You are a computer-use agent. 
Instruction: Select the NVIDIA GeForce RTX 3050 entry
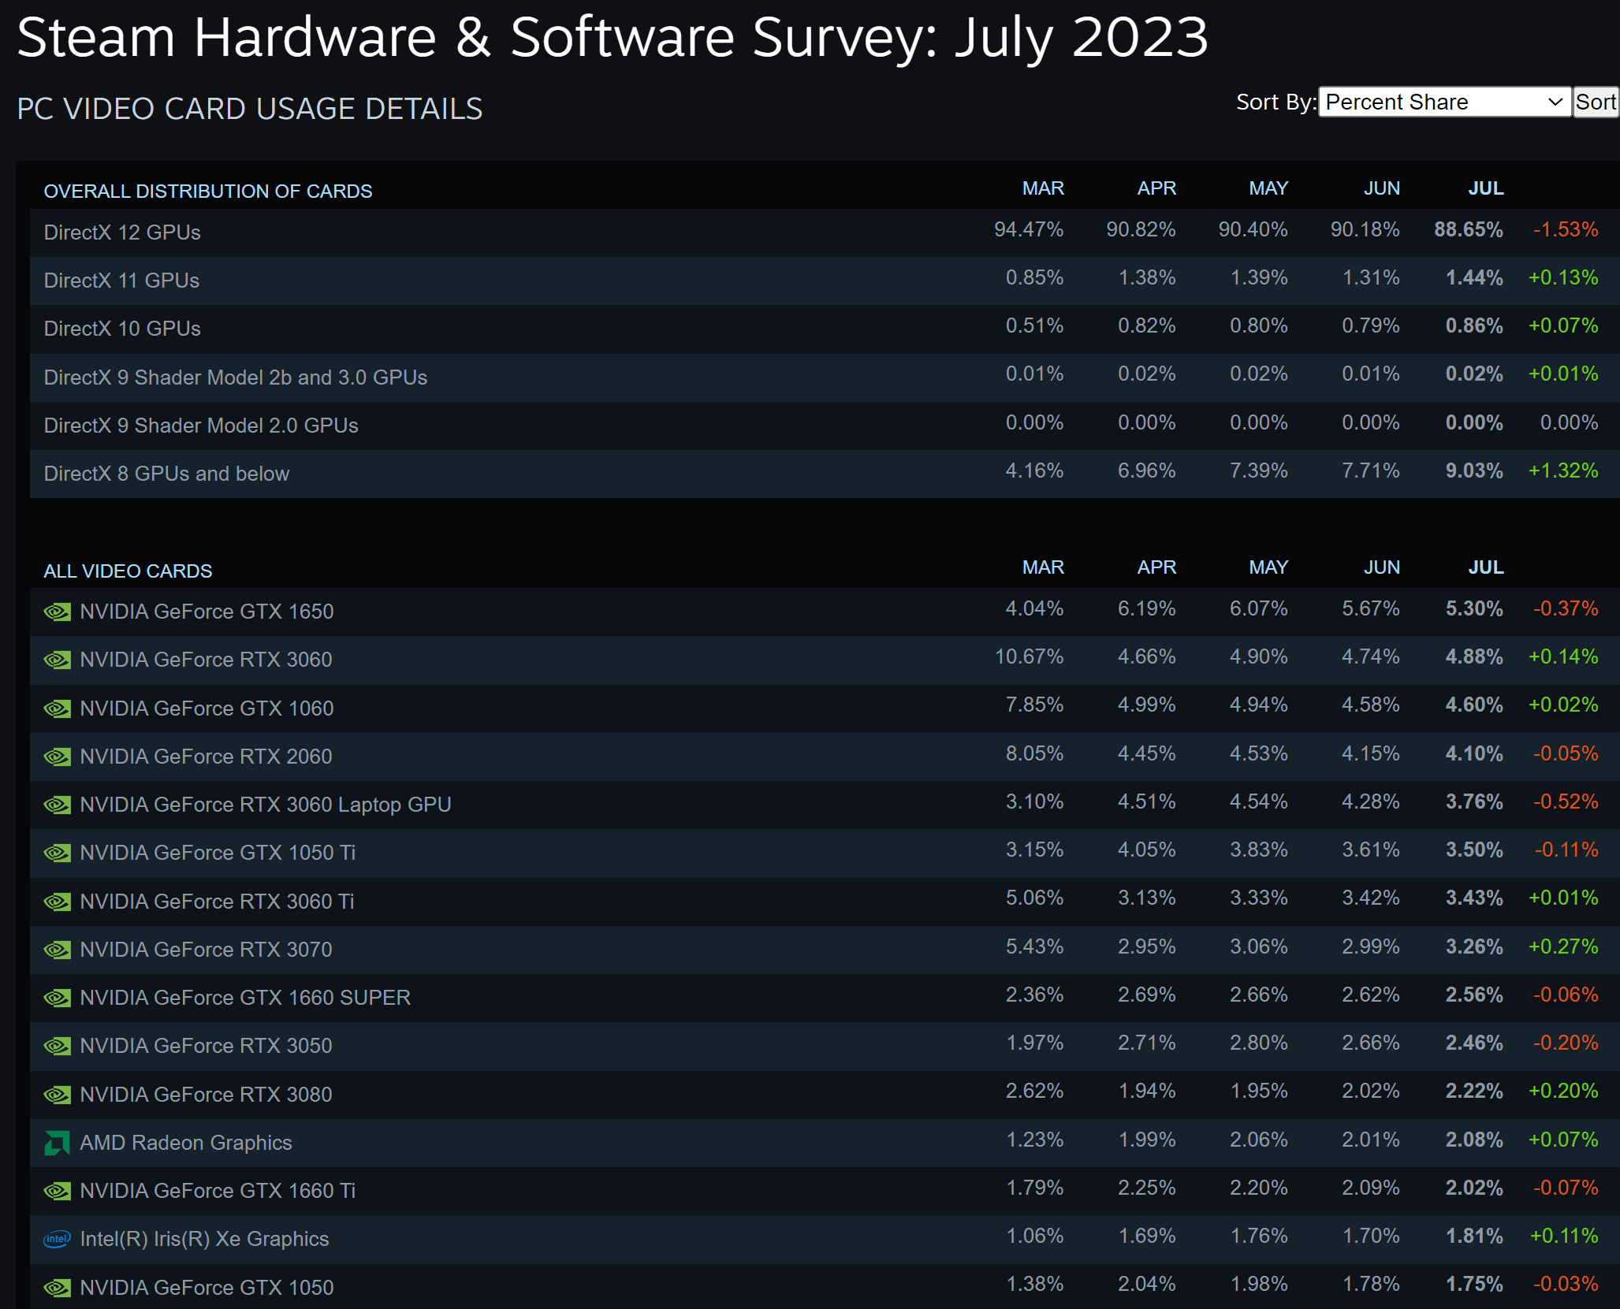click(x=206, y=1046)
